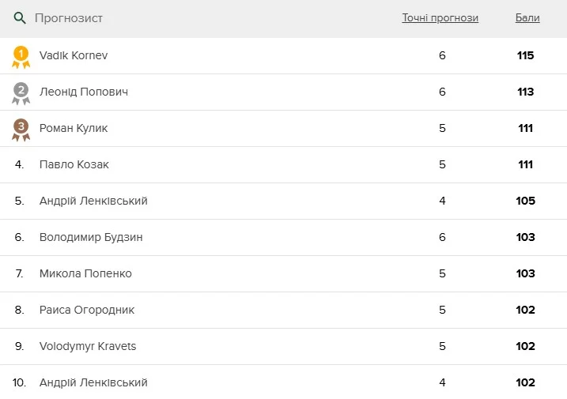This screenshot has height=399, width=567.
Task: Select Volodymyr Kravets in the list
Action: 88,347
